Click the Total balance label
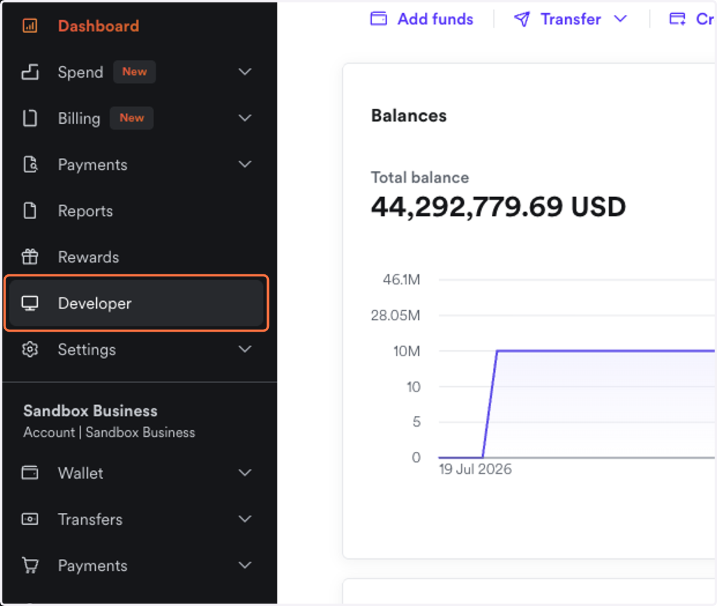 (x=420, y=177)
